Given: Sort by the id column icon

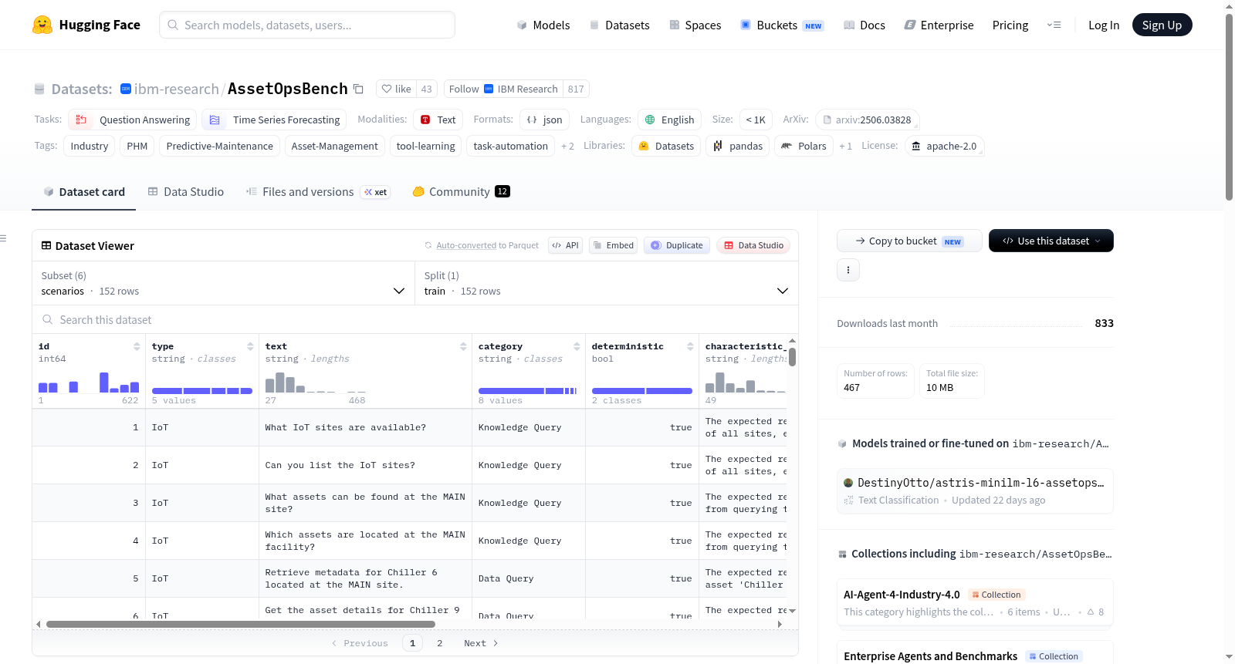Looking at the screenshot, I should point(137,346).
